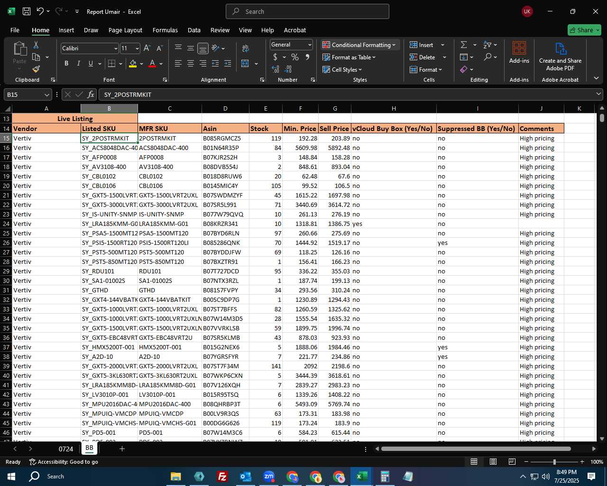
Task: Open the Add-ins icon
Action: (519, 52)
